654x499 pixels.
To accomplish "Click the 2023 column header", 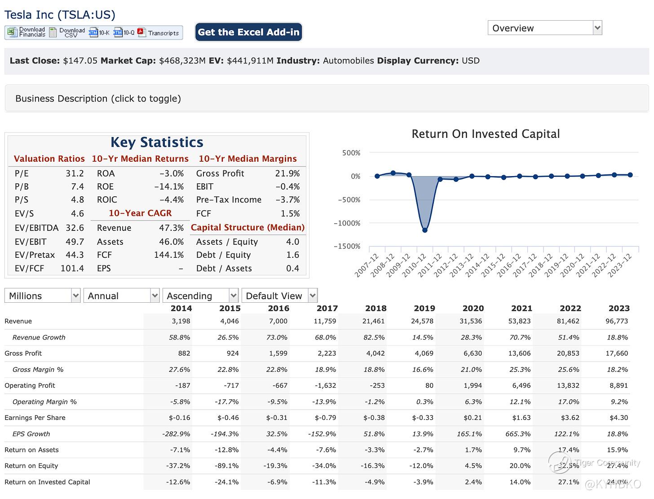I will click(619, 308).
